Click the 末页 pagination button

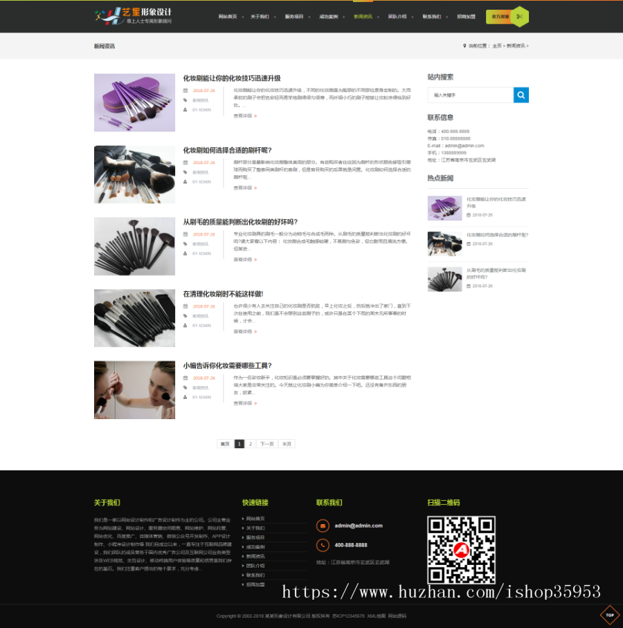point(287,444)
